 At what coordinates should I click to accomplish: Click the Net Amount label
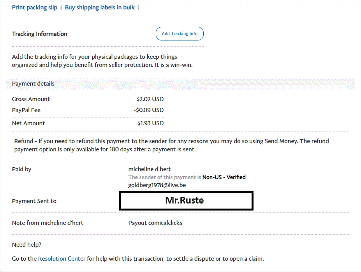pyautogui.click(x=28, y=123)
